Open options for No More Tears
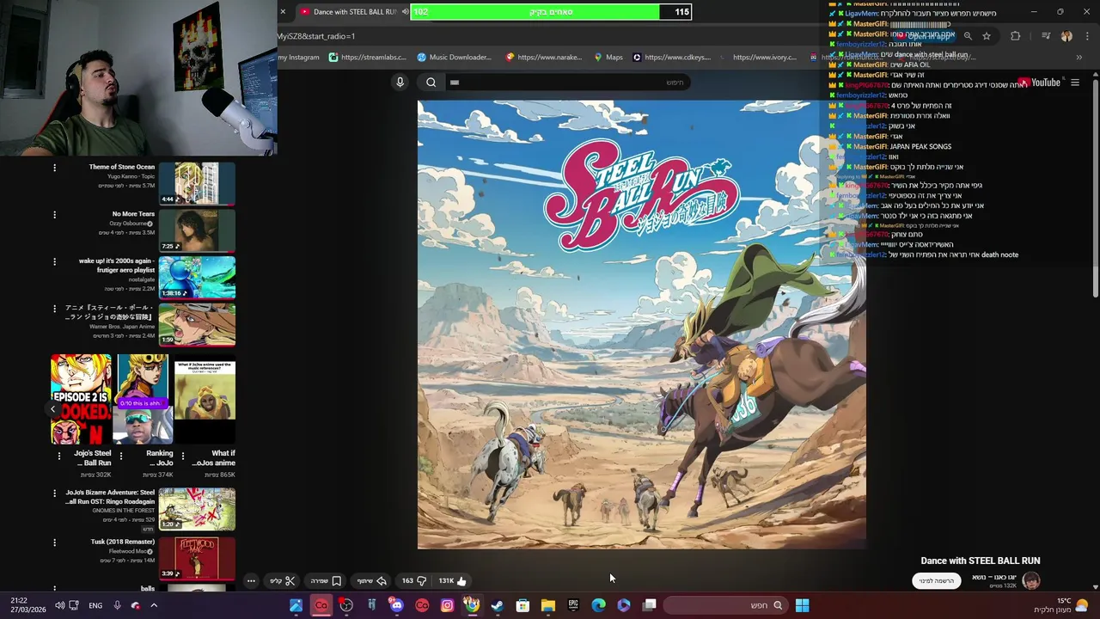This screenshot has height=619, width=1100. (x=54, y=215)
